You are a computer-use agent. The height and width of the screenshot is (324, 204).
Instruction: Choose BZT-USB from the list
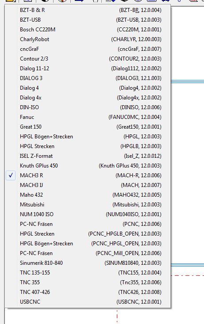pos(88,20)
